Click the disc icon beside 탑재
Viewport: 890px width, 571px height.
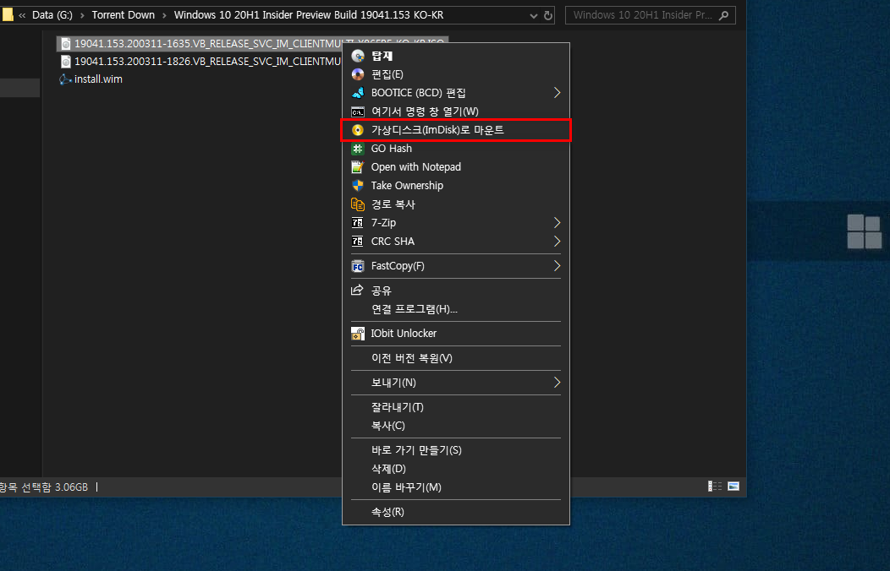358,56
